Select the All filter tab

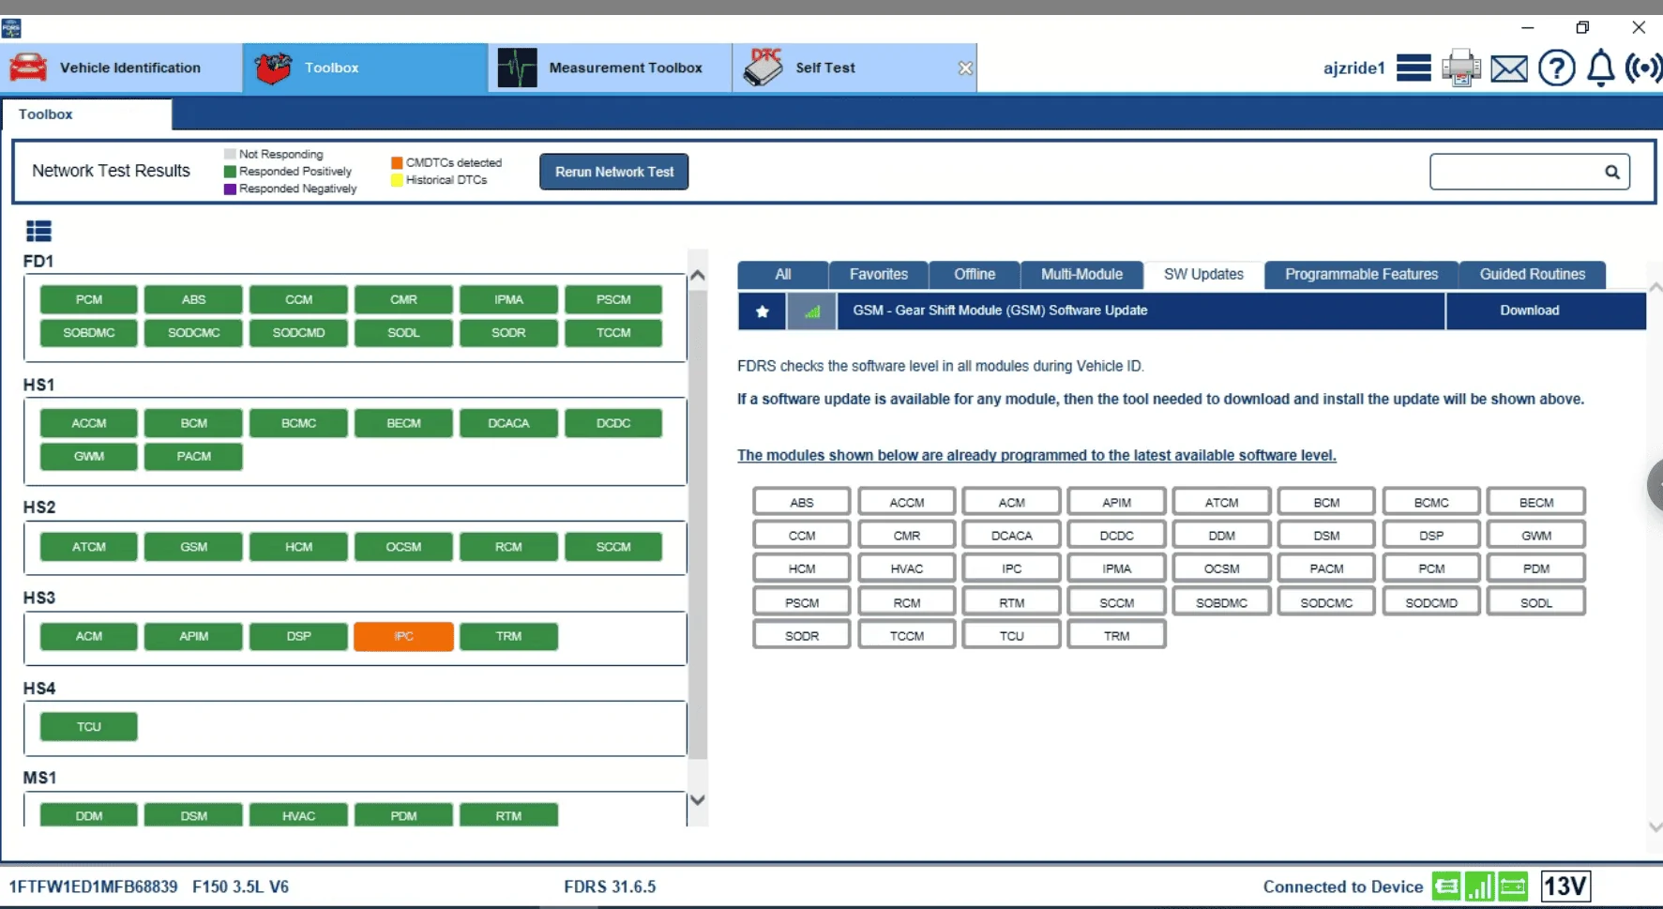coord(783,275)
